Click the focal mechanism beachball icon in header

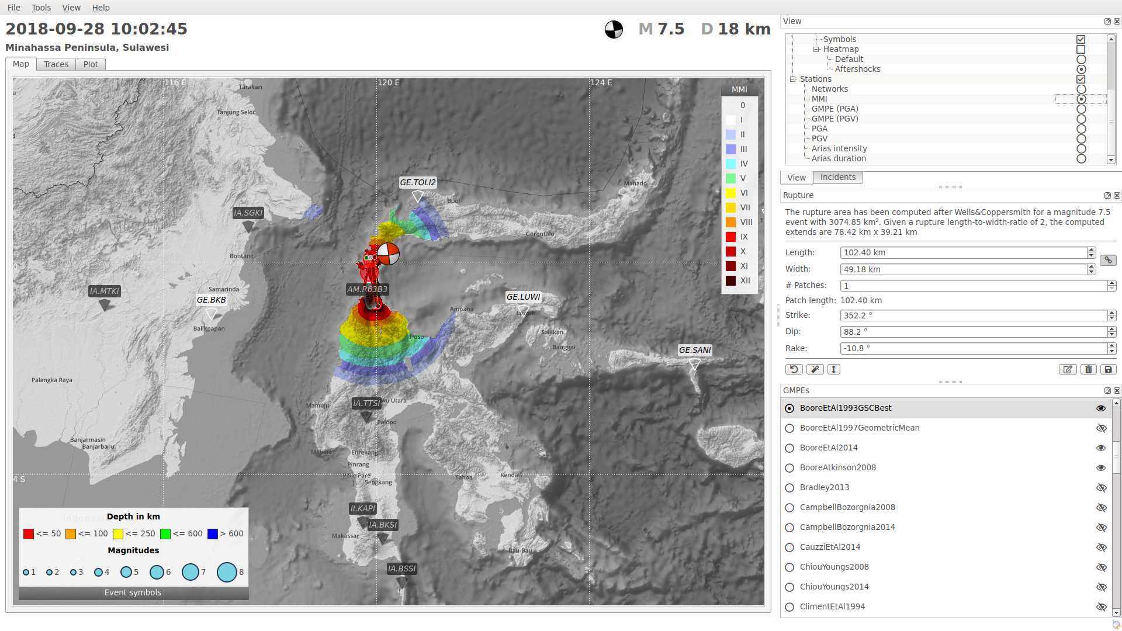coord(614,29)
